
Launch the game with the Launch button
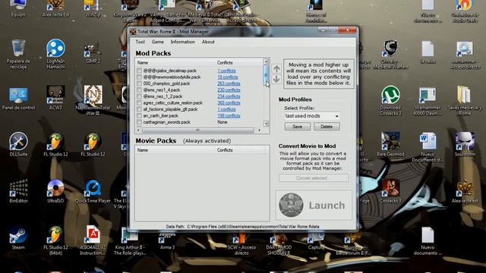click(314, 206)
